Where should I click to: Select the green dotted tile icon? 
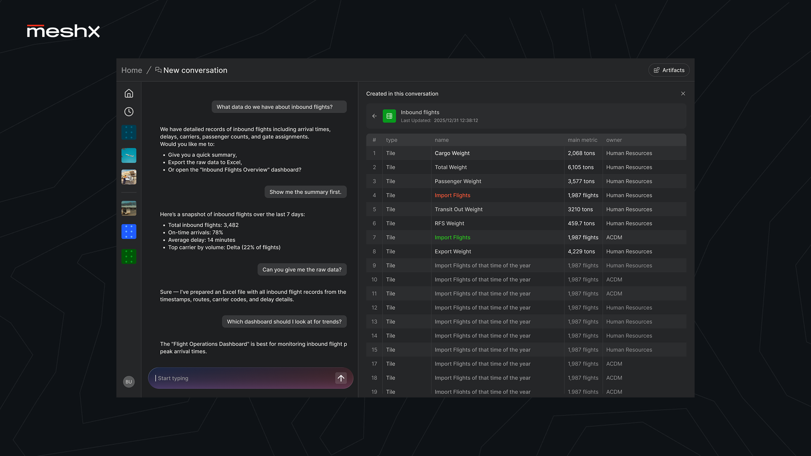coord(129,257)
